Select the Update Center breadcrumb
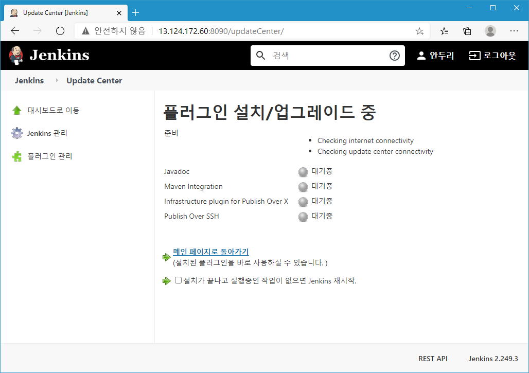The width and height of the screenshot is (529, 373). (x=94, y=81)
